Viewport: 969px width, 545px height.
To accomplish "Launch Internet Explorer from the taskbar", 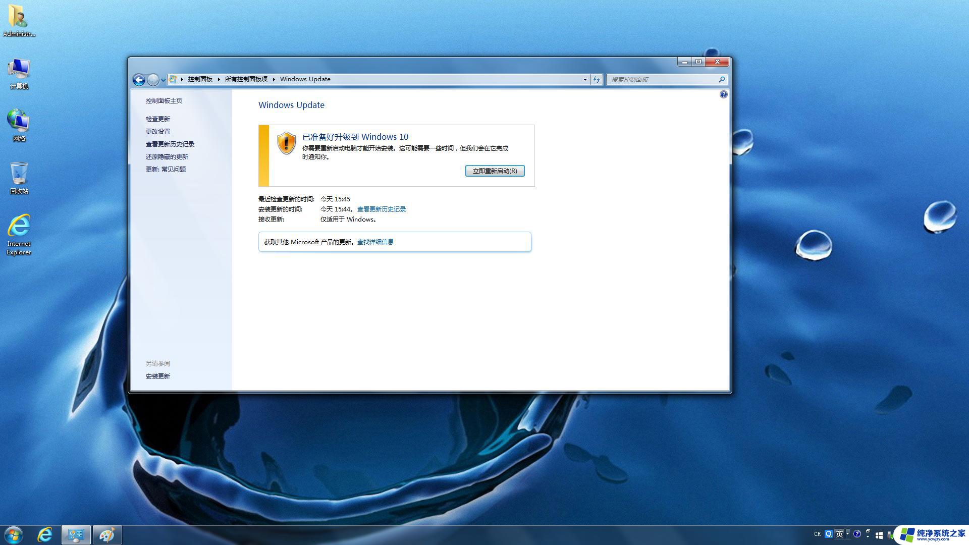I will [x=45, y=535].
